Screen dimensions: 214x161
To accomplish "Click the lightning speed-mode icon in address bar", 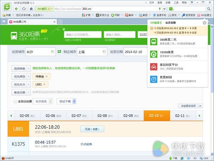I will [160, 9].
